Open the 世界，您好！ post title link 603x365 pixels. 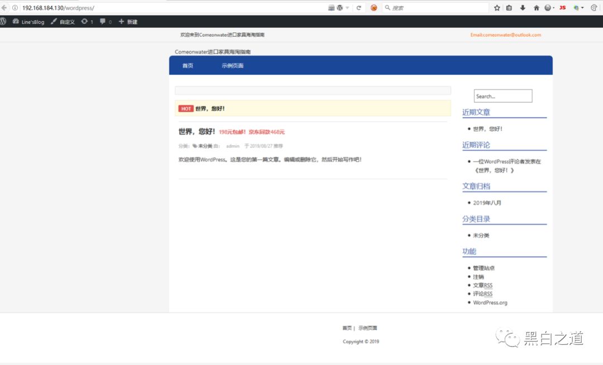click(x=197, y=132)
